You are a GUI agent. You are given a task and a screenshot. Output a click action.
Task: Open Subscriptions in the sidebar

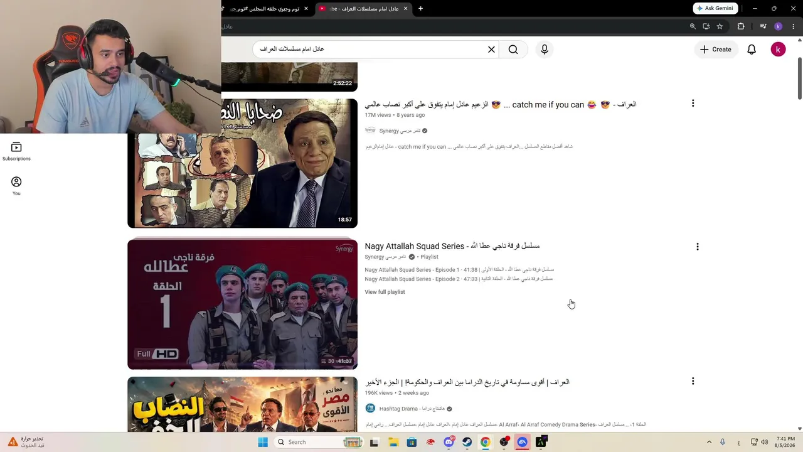(x=16, y=151)
